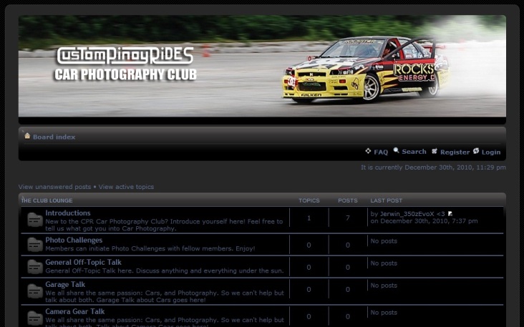The width and height of the screenshot is (524, 327).
Task: View active topics
Action: [126, 187]
